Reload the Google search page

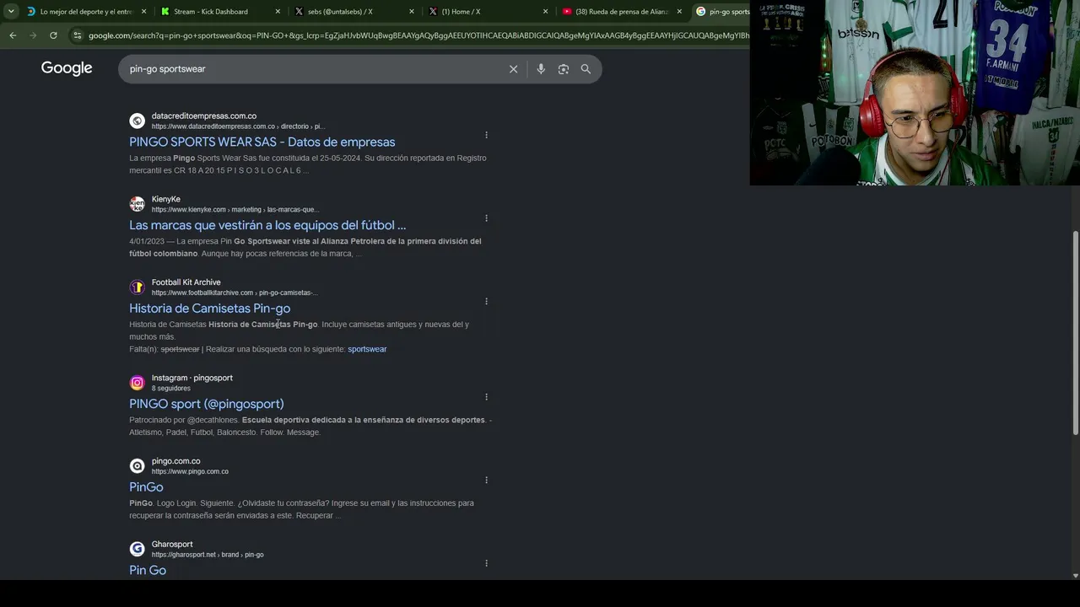[53, 35]
